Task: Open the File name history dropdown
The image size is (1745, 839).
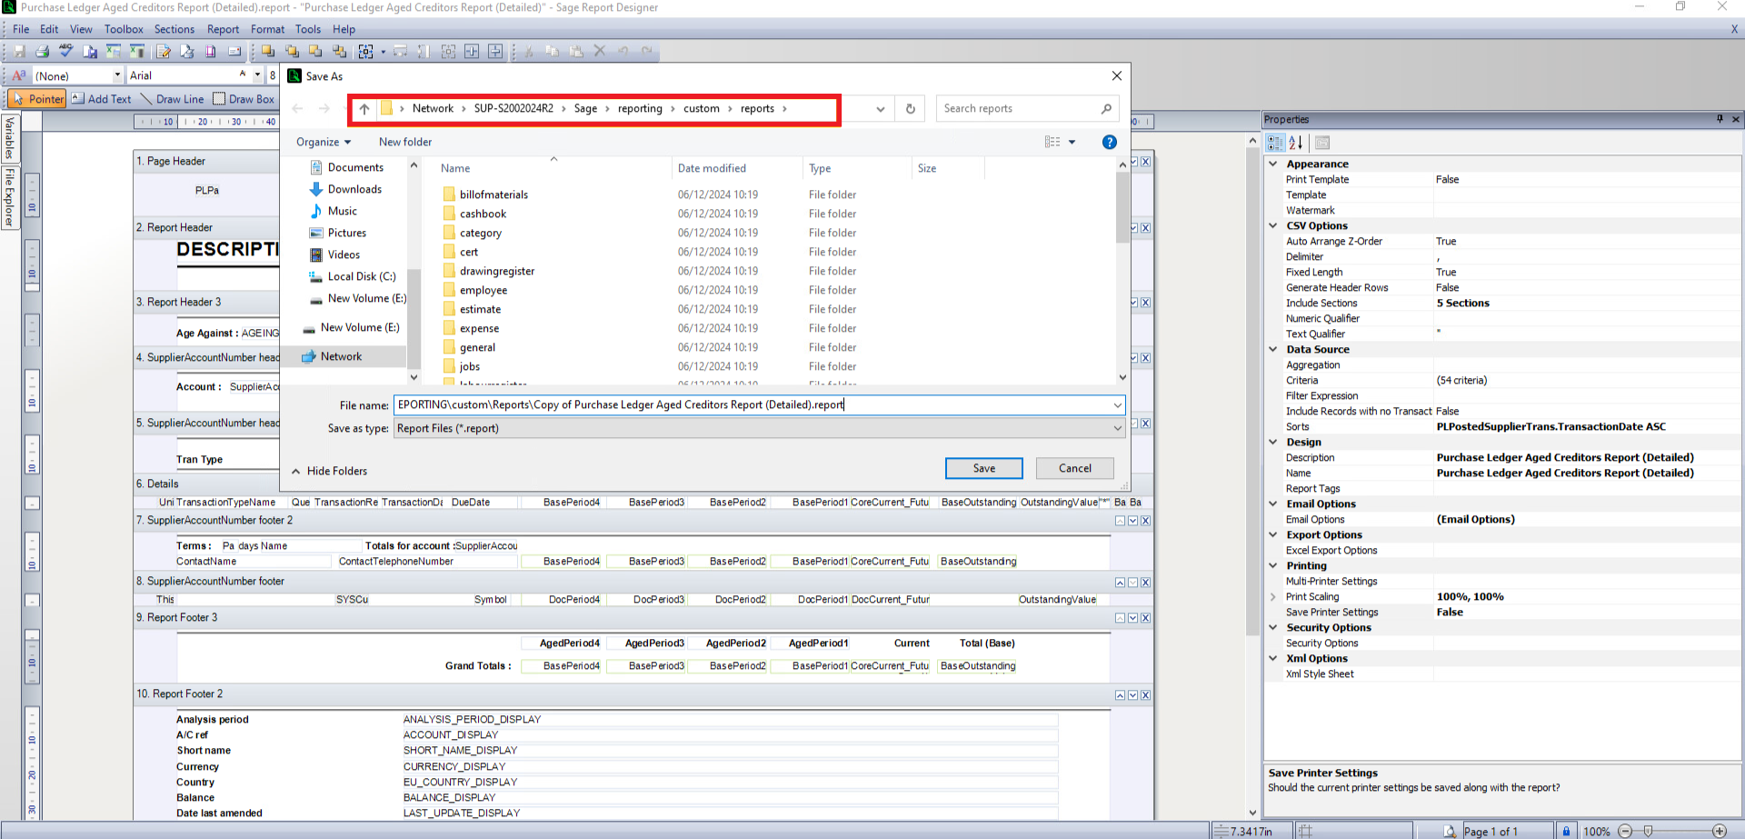Action: (x=1117, y=405)
